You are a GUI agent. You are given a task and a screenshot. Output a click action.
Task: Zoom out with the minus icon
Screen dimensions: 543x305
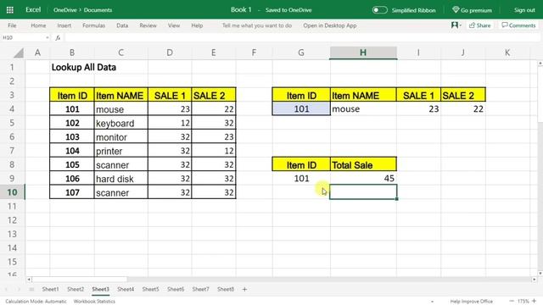512,301
